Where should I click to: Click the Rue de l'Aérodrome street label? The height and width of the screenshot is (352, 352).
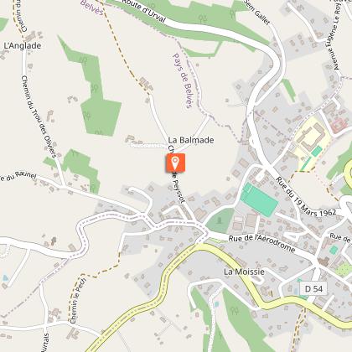pyautogui.click(x=261, y=243)
